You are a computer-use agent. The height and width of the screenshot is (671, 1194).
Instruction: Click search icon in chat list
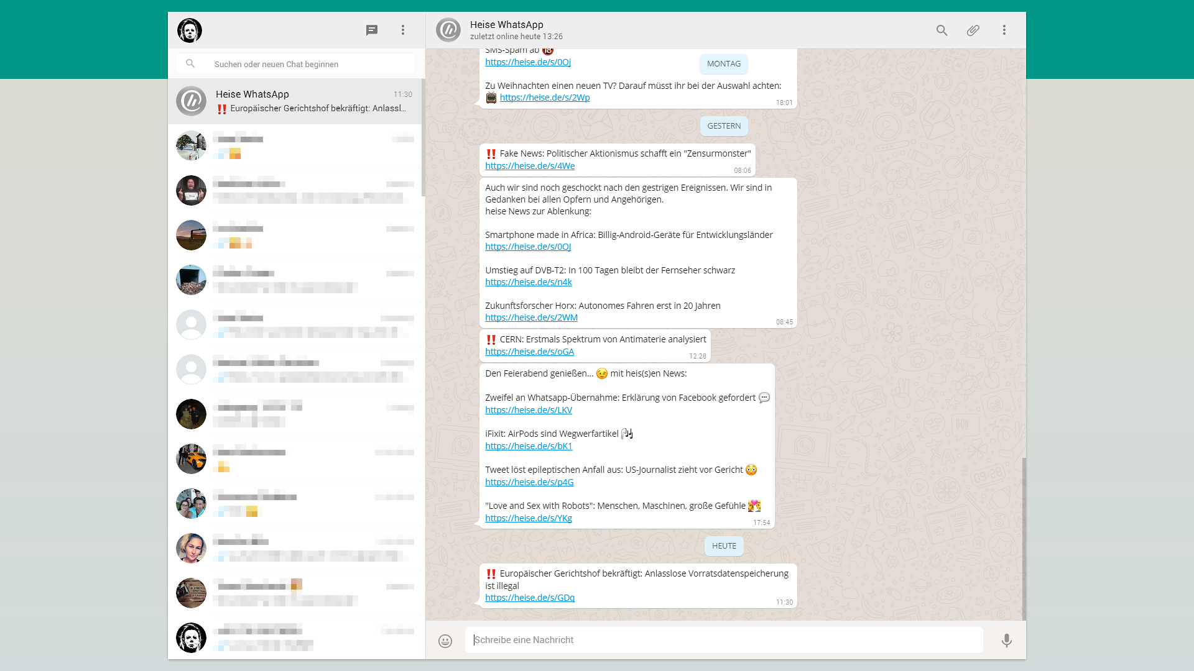191,64
